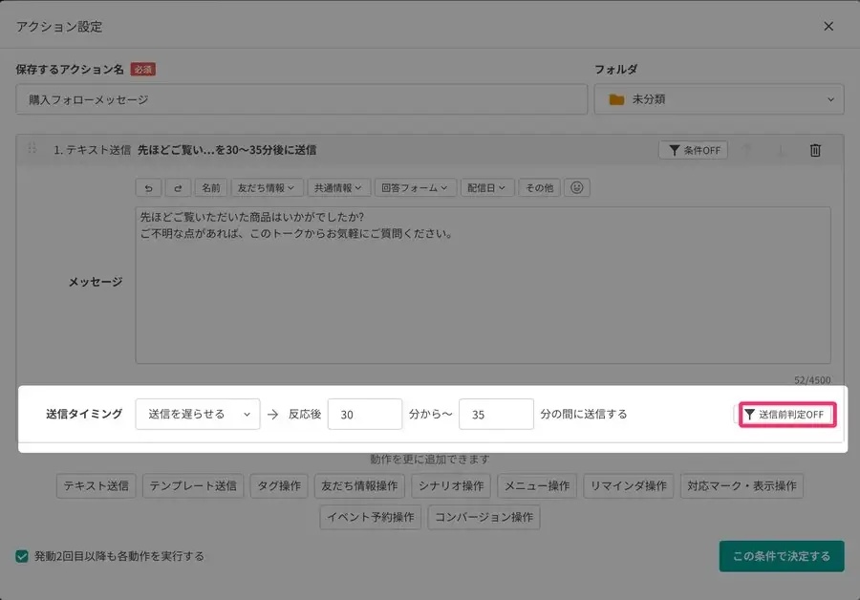Click the action 1 header text 先ほどご覧い…
The height and width of the screenshot is (600, 860).
tap(226, 150)
